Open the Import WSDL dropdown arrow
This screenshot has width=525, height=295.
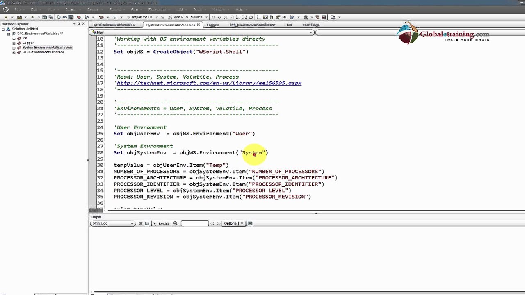[157, 17]
